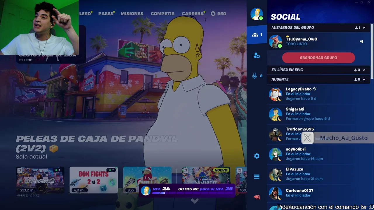Click TsuOyama_OwO's pig avatar
374x210 pixels.
[275, 41]
